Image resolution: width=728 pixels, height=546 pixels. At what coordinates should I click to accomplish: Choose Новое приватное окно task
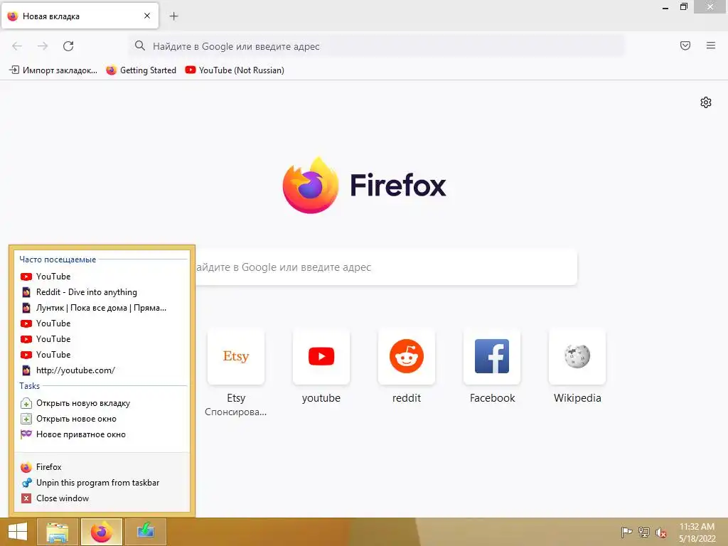click(x=102, y=434)
